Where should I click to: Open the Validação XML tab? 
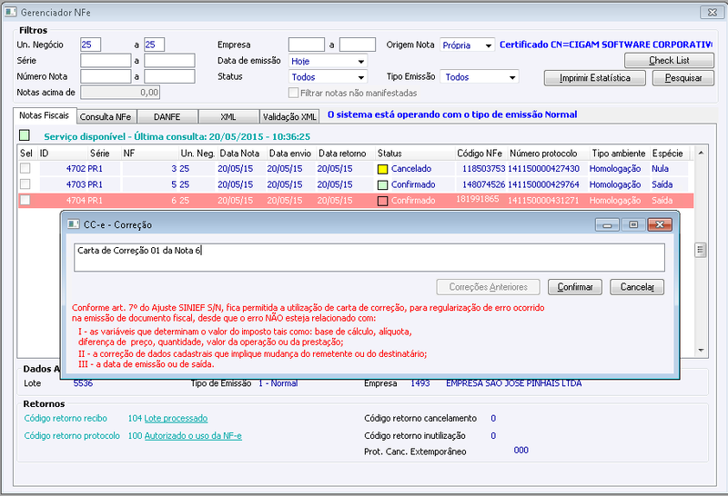pyautogui.click(x=289, y=117)
